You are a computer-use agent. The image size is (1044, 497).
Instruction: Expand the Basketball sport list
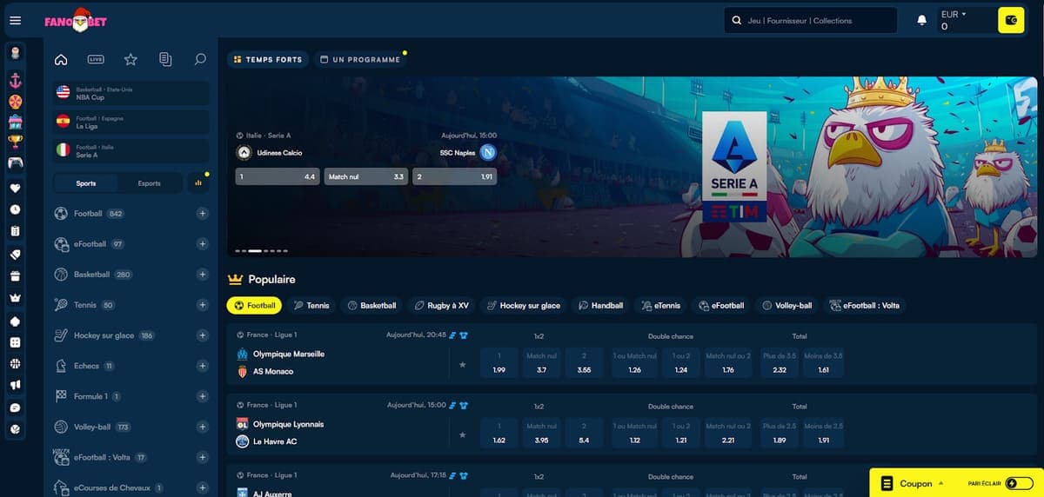pyautogui.click(x=202, y=275)
